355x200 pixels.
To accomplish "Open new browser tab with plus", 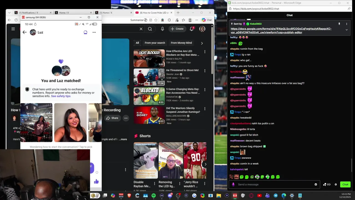I will pyautogui.click(x=178, y=12).
